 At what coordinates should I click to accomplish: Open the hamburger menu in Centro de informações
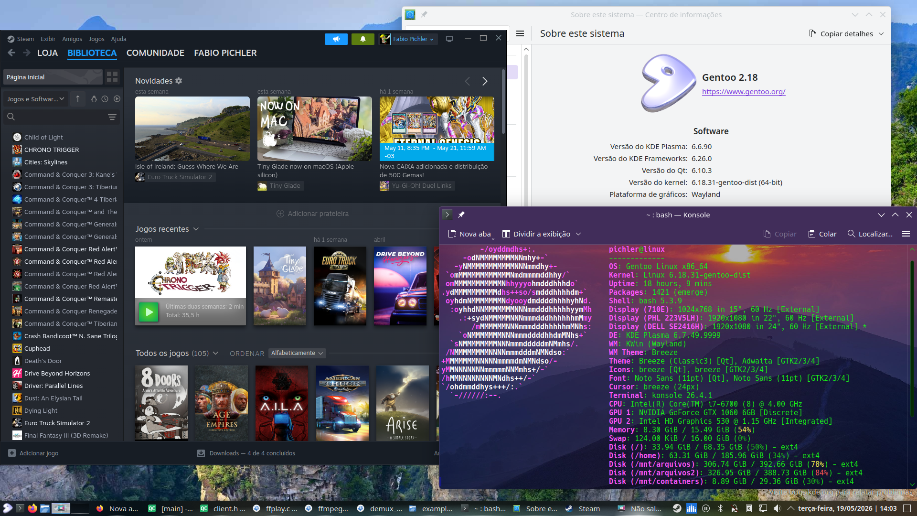coord(520,33)
